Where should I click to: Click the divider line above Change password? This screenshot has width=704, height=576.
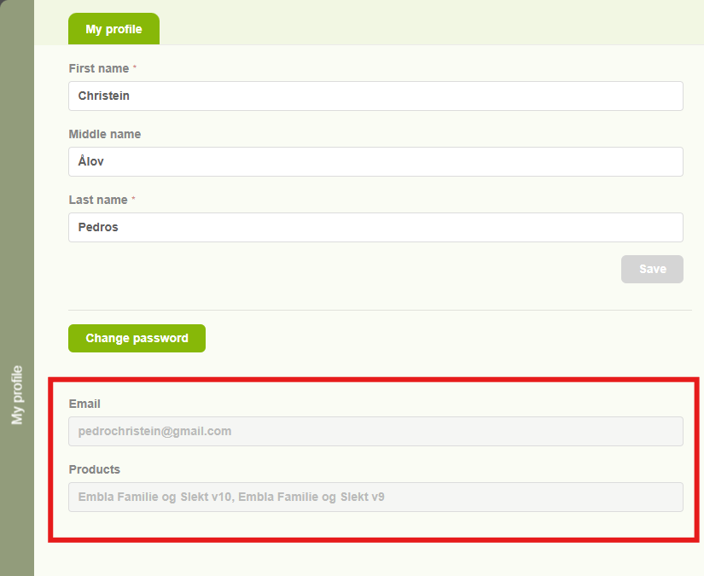click(380, 310)
